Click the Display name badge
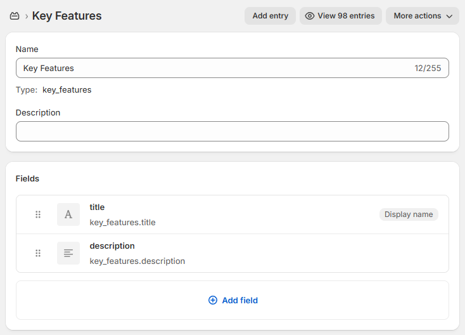 409,214
